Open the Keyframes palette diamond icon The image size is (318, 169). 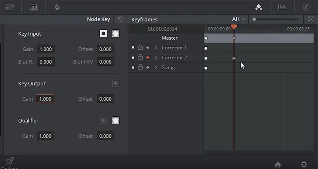(259, 7)
